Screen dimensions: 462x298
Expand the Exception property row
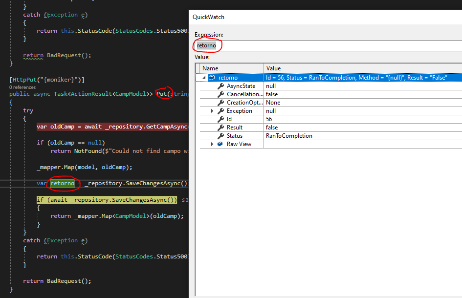pos(212,111)
